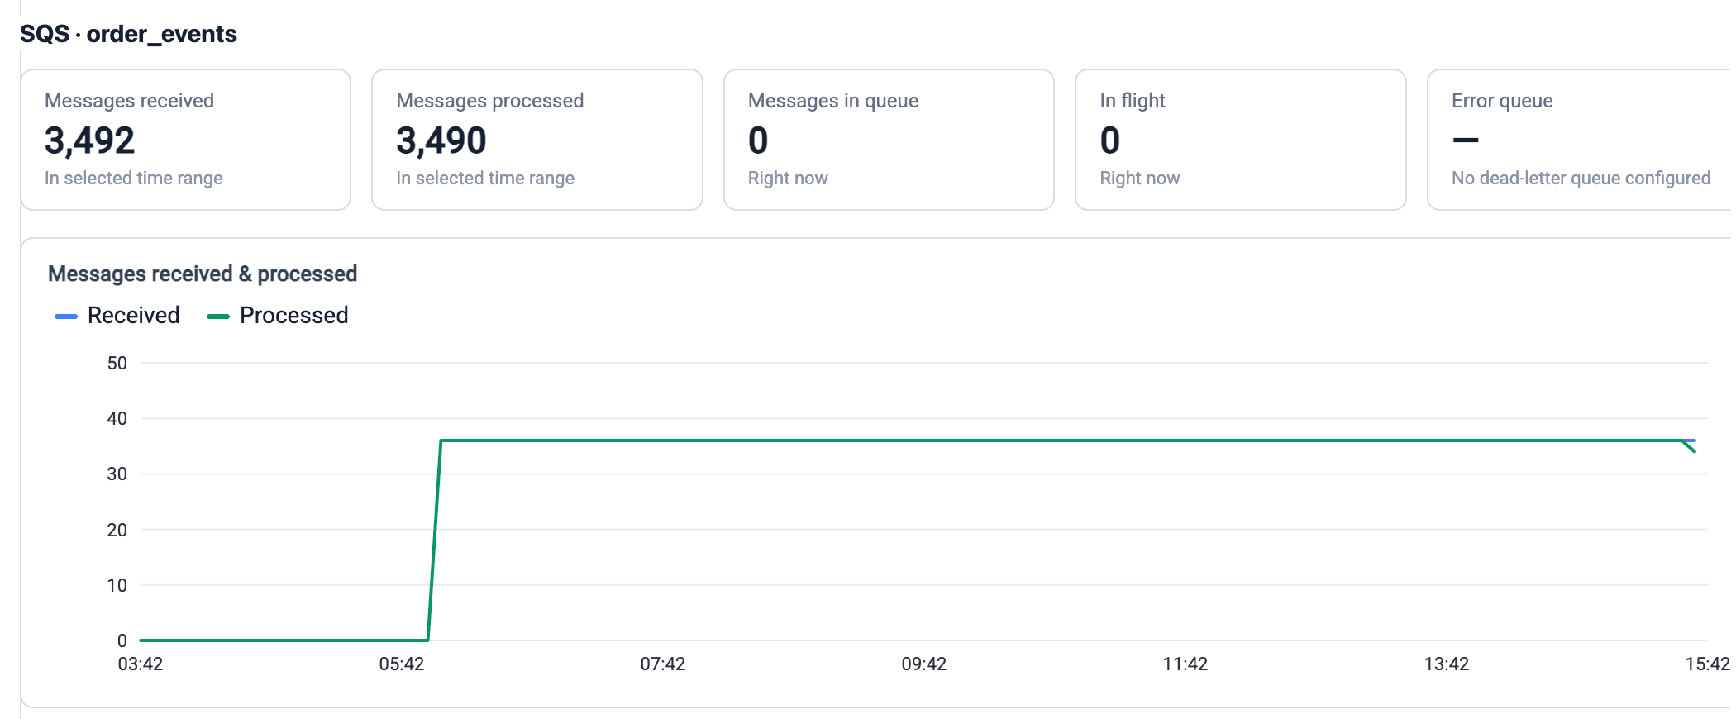Click the Error queue dash value

1466,140
